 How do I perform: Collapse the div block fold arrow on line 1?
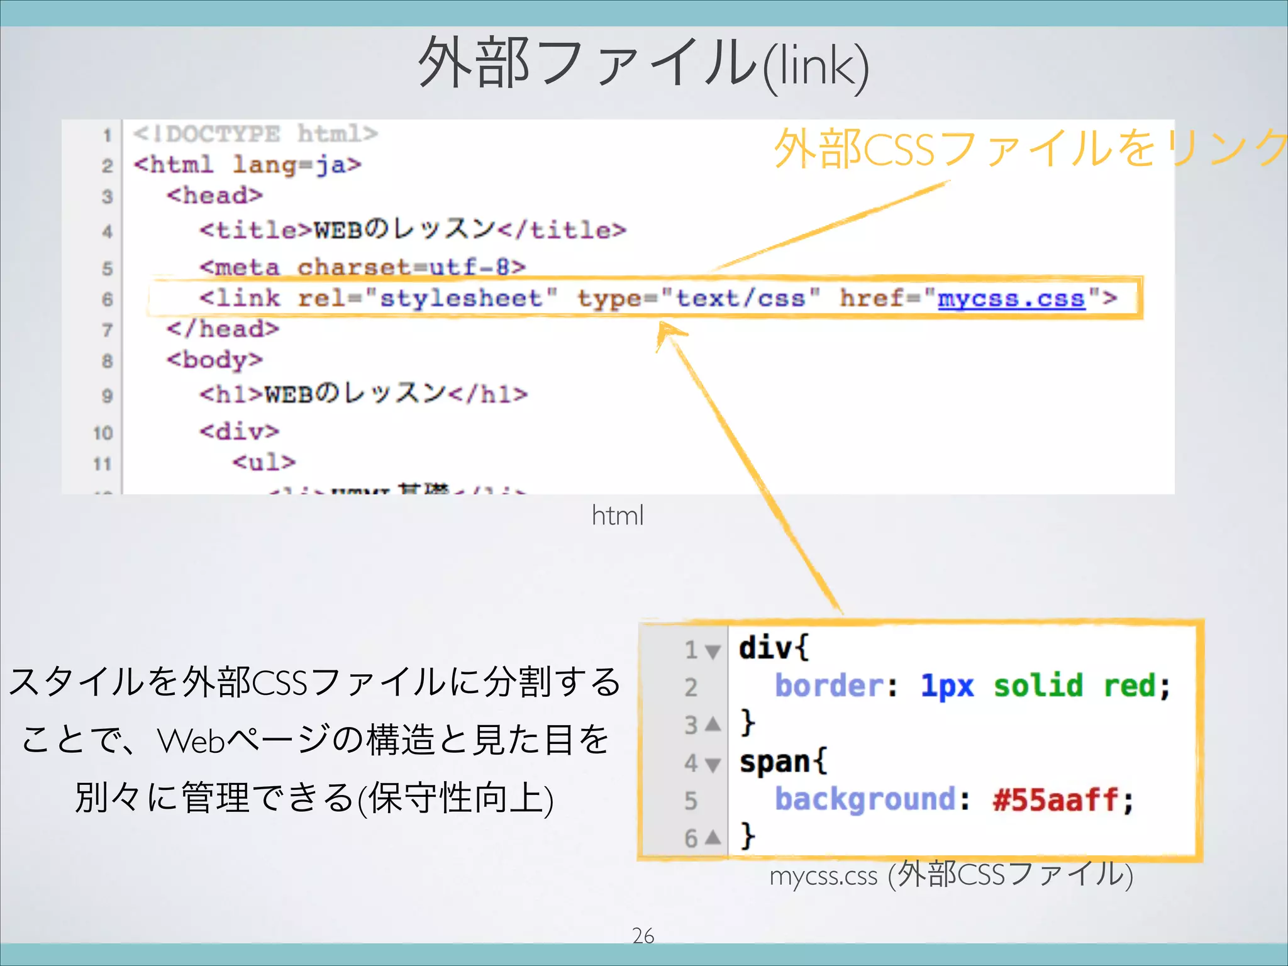[713, 652]
